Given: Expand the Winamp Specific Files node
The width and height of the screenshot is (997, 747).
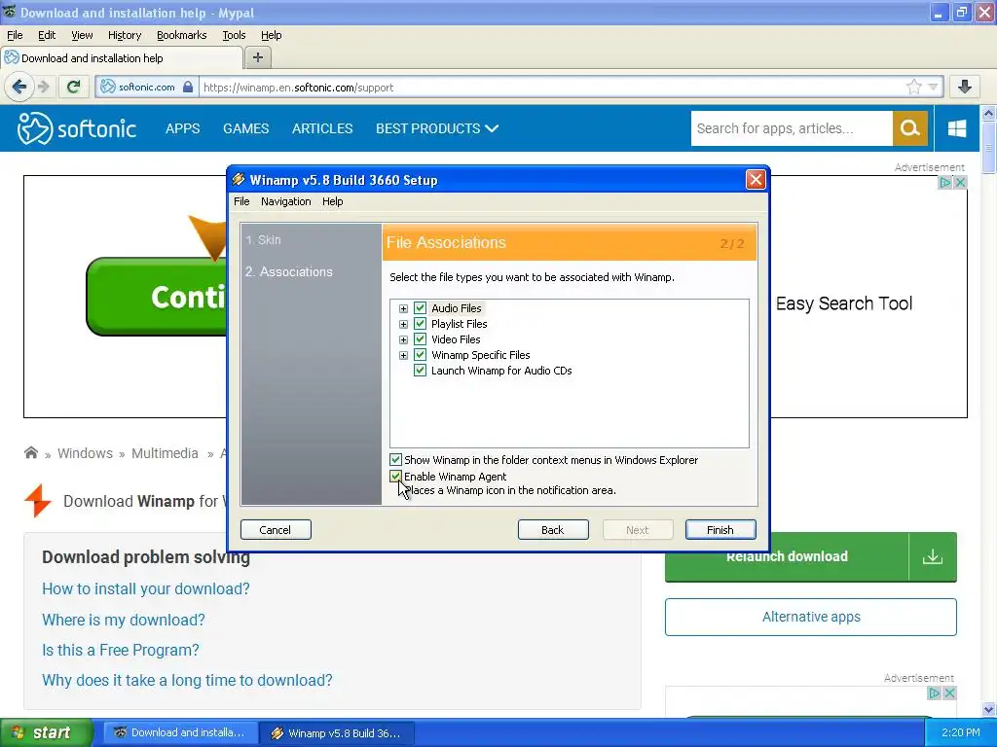Looking at the screenshot, I should [x=403, y=355].
